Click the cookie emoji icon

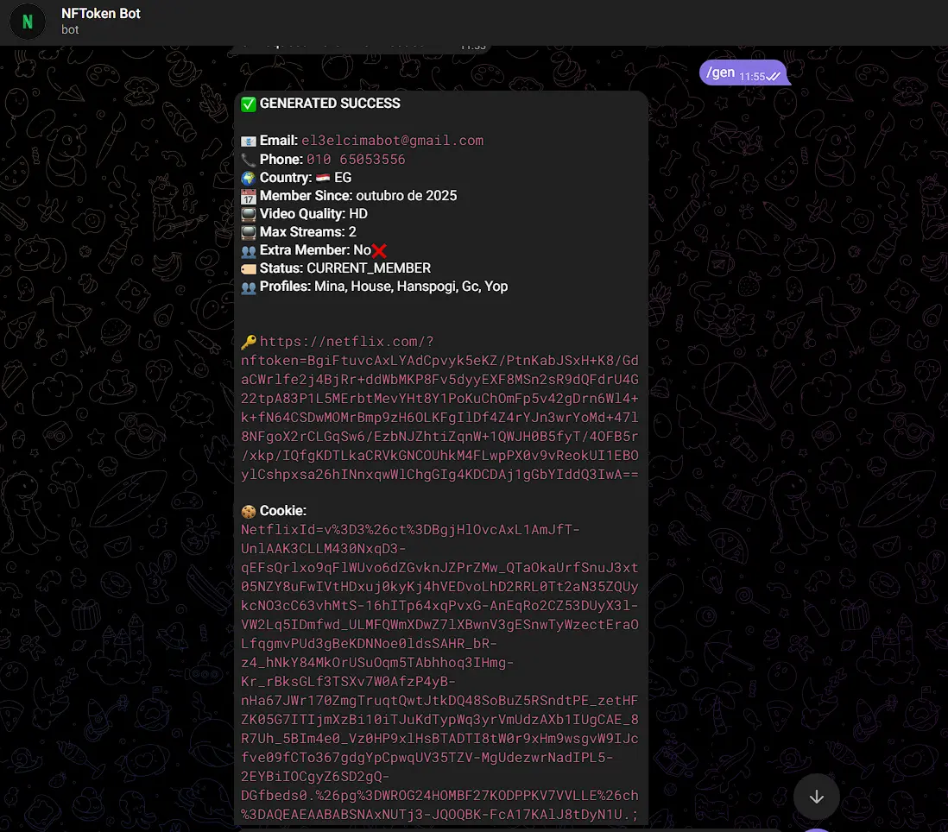click(x=249, y=511)
